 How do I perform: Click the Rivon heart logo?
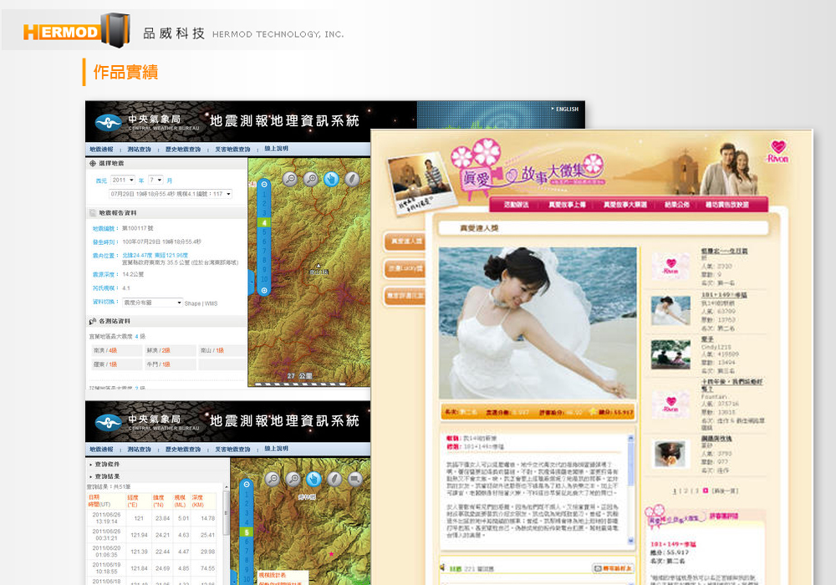(778, 151)
